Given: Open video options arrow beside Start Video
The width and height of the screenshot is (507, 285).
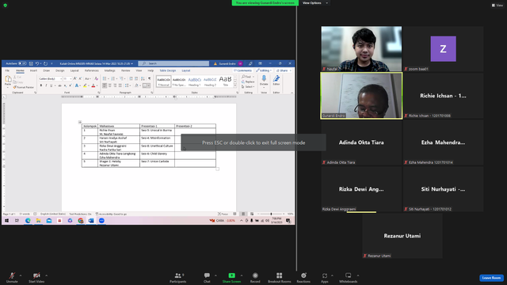Looking at the screenshot, I should (46, 275).
